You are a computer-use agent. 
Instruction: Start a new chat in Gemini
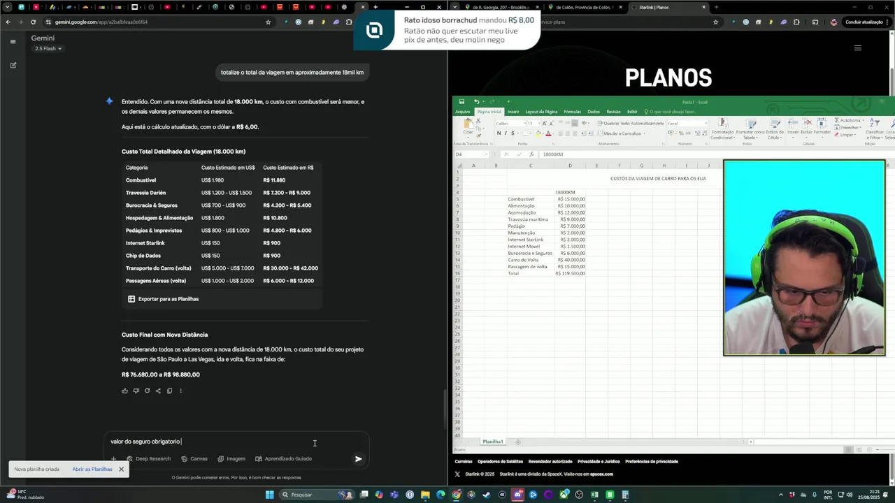(13, 65)
